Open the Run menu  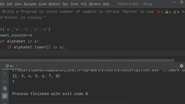coord(65,4)
